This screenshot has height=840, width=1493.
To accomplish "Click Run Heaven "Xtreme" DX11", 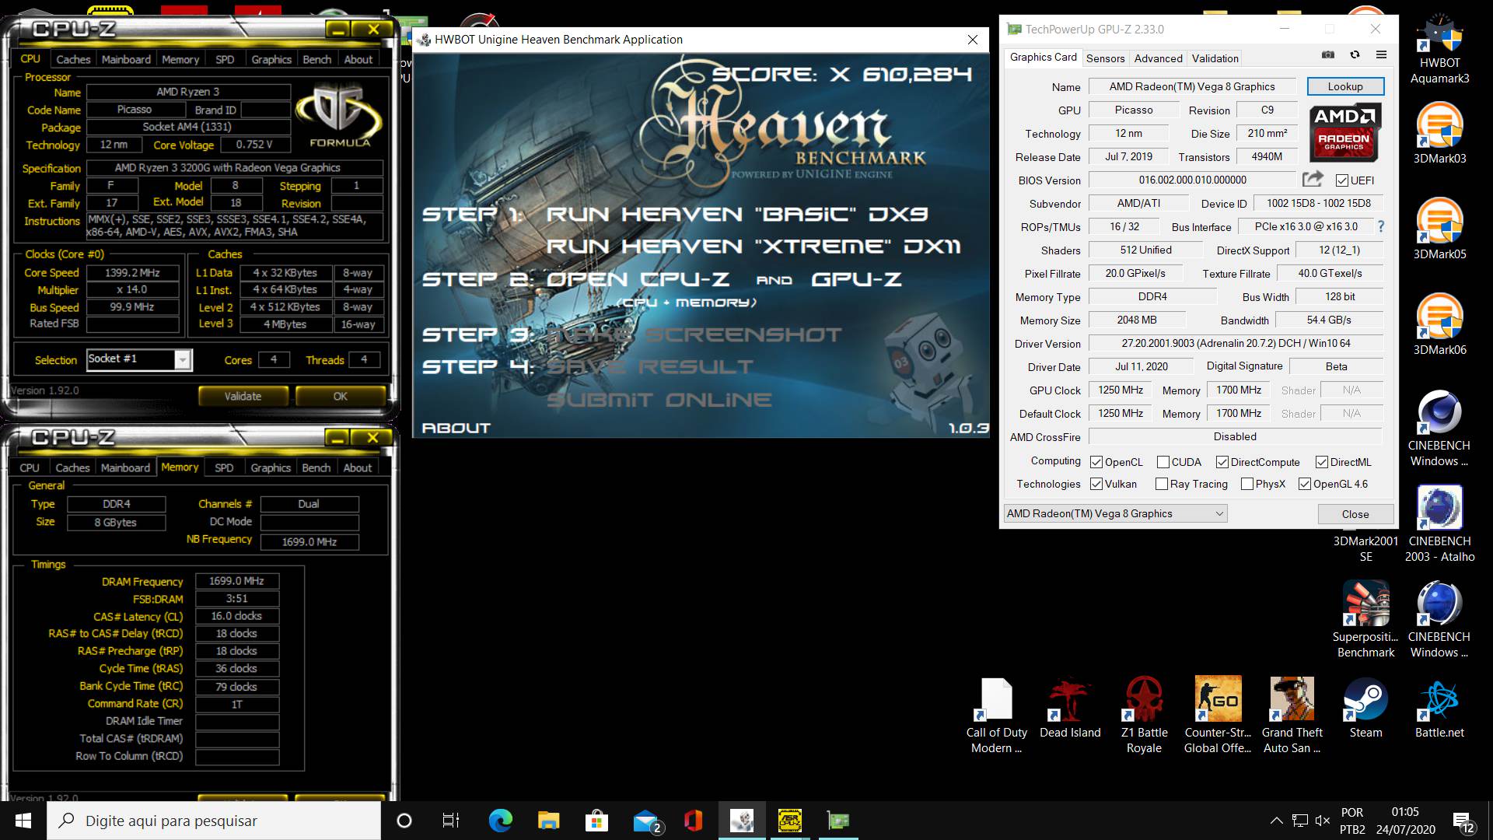I will pyautogui.click(x=753, y=247).
